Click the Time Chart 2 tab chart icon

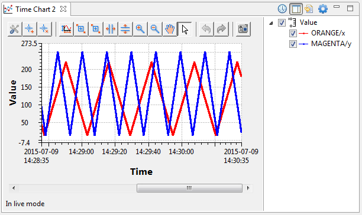pos(8,9)
